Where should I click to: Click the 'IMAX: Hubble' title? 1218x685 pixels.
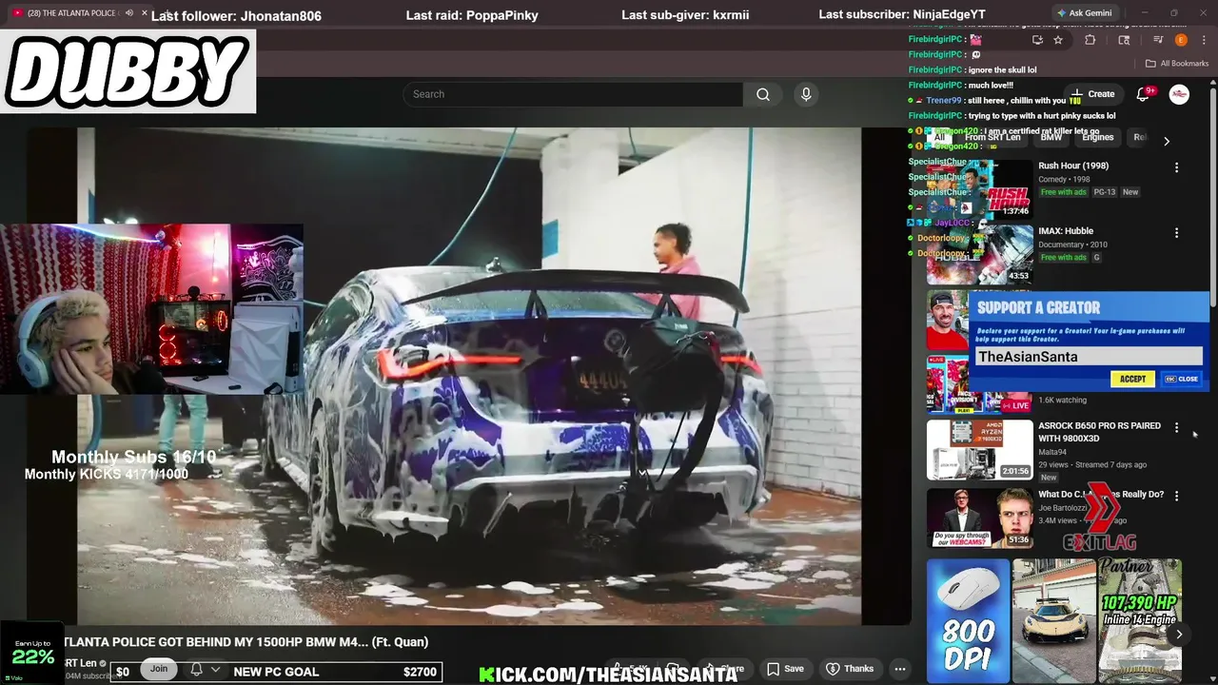1066,231
